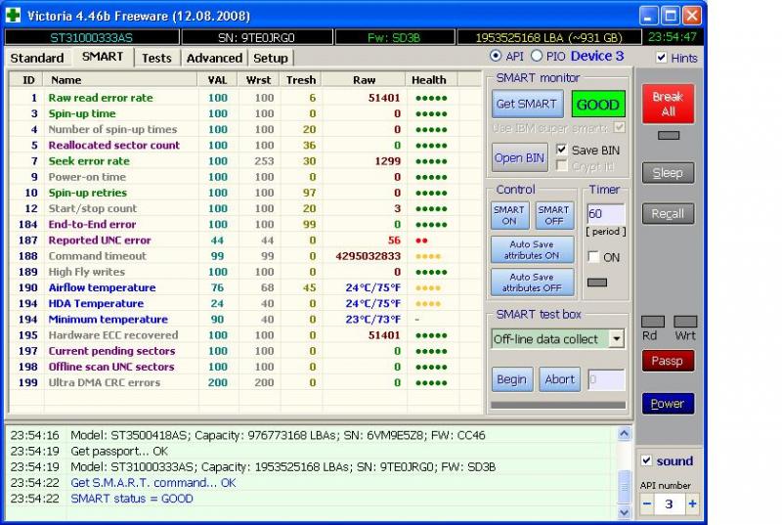782x525 pixels.
Task: Click the SMART status = GOOD log line
Action: click(132, 499)
